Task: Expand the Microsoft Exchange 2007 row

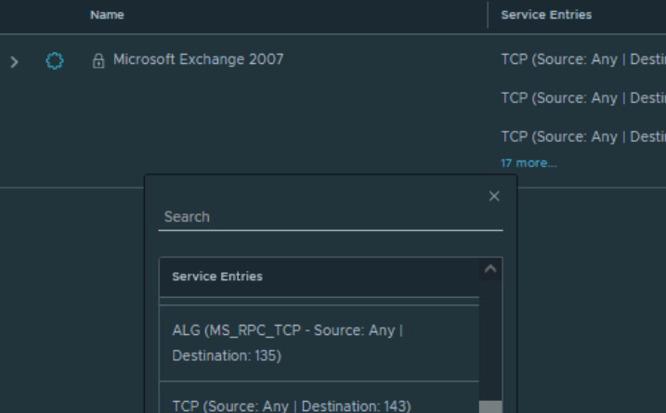Action: click(x=15, y=62)
